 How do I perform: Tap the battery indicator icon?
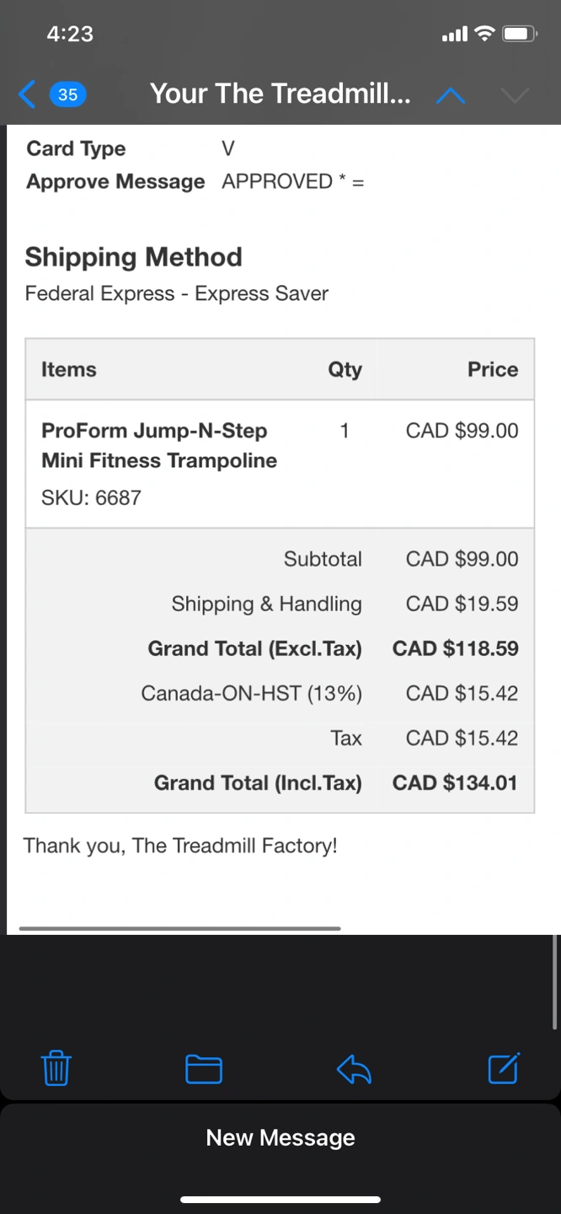(x=519, y=34)
